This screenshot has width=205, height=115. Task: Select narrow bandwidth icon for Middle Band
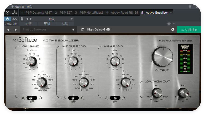coord(65,98)
